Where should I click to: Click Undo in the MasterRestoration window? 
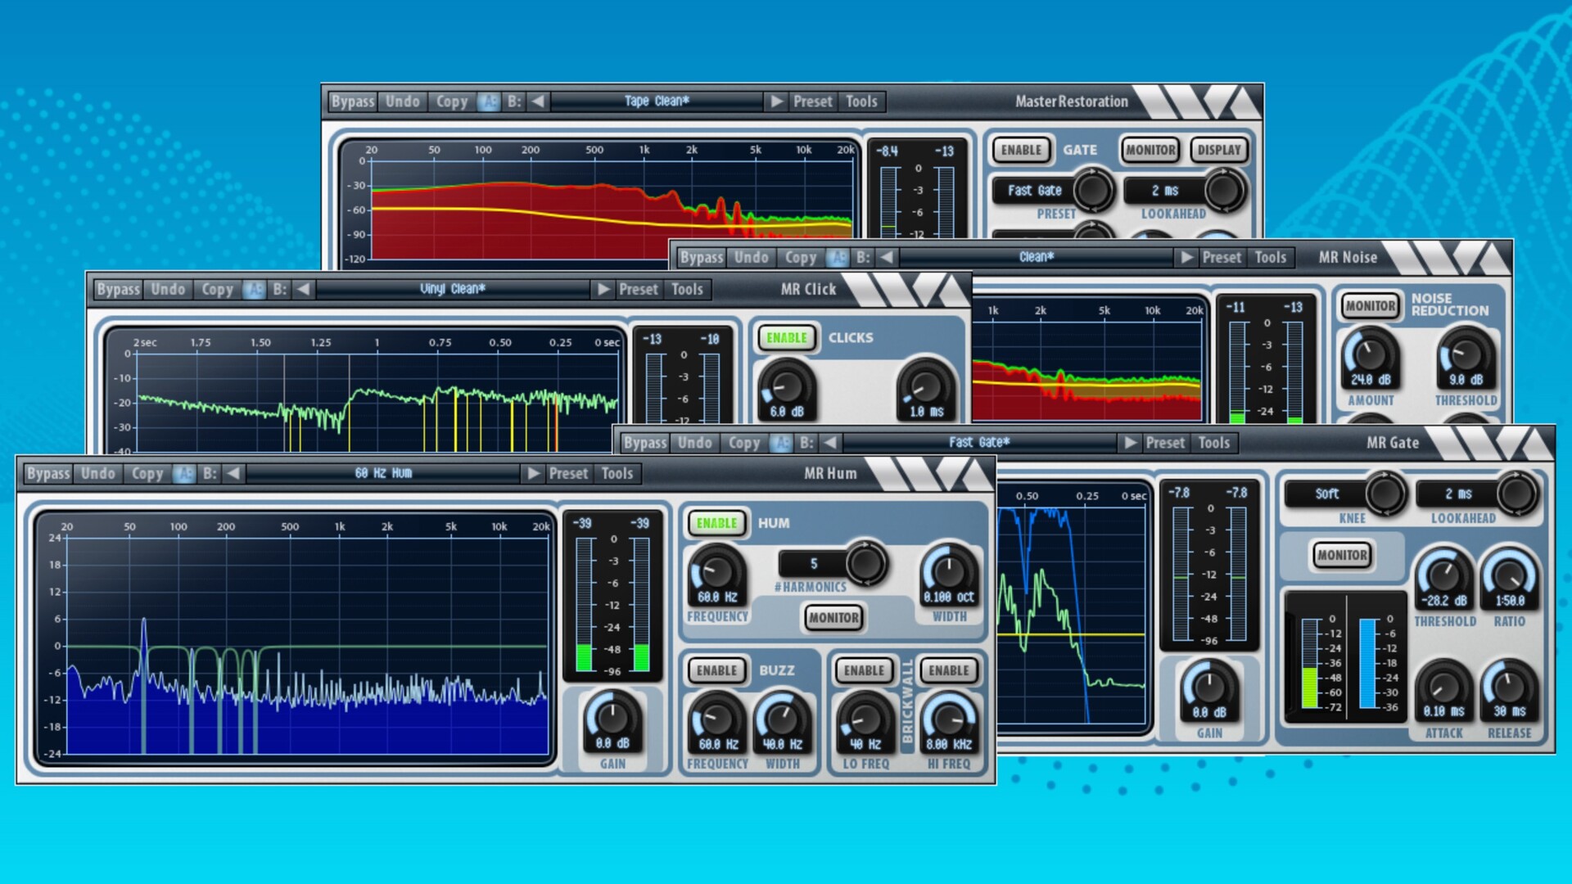[x=402, y=101]
